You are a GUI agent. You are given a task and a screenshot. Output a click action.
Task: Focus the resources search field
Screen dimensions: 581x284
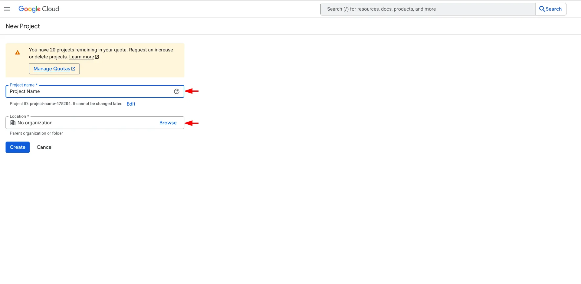[428, 9]
